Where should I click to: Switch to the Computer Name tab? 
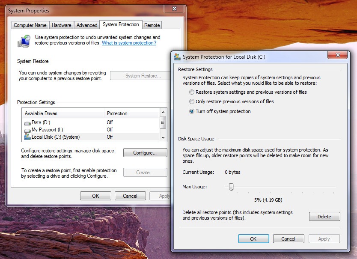click(x=30, y=25)
